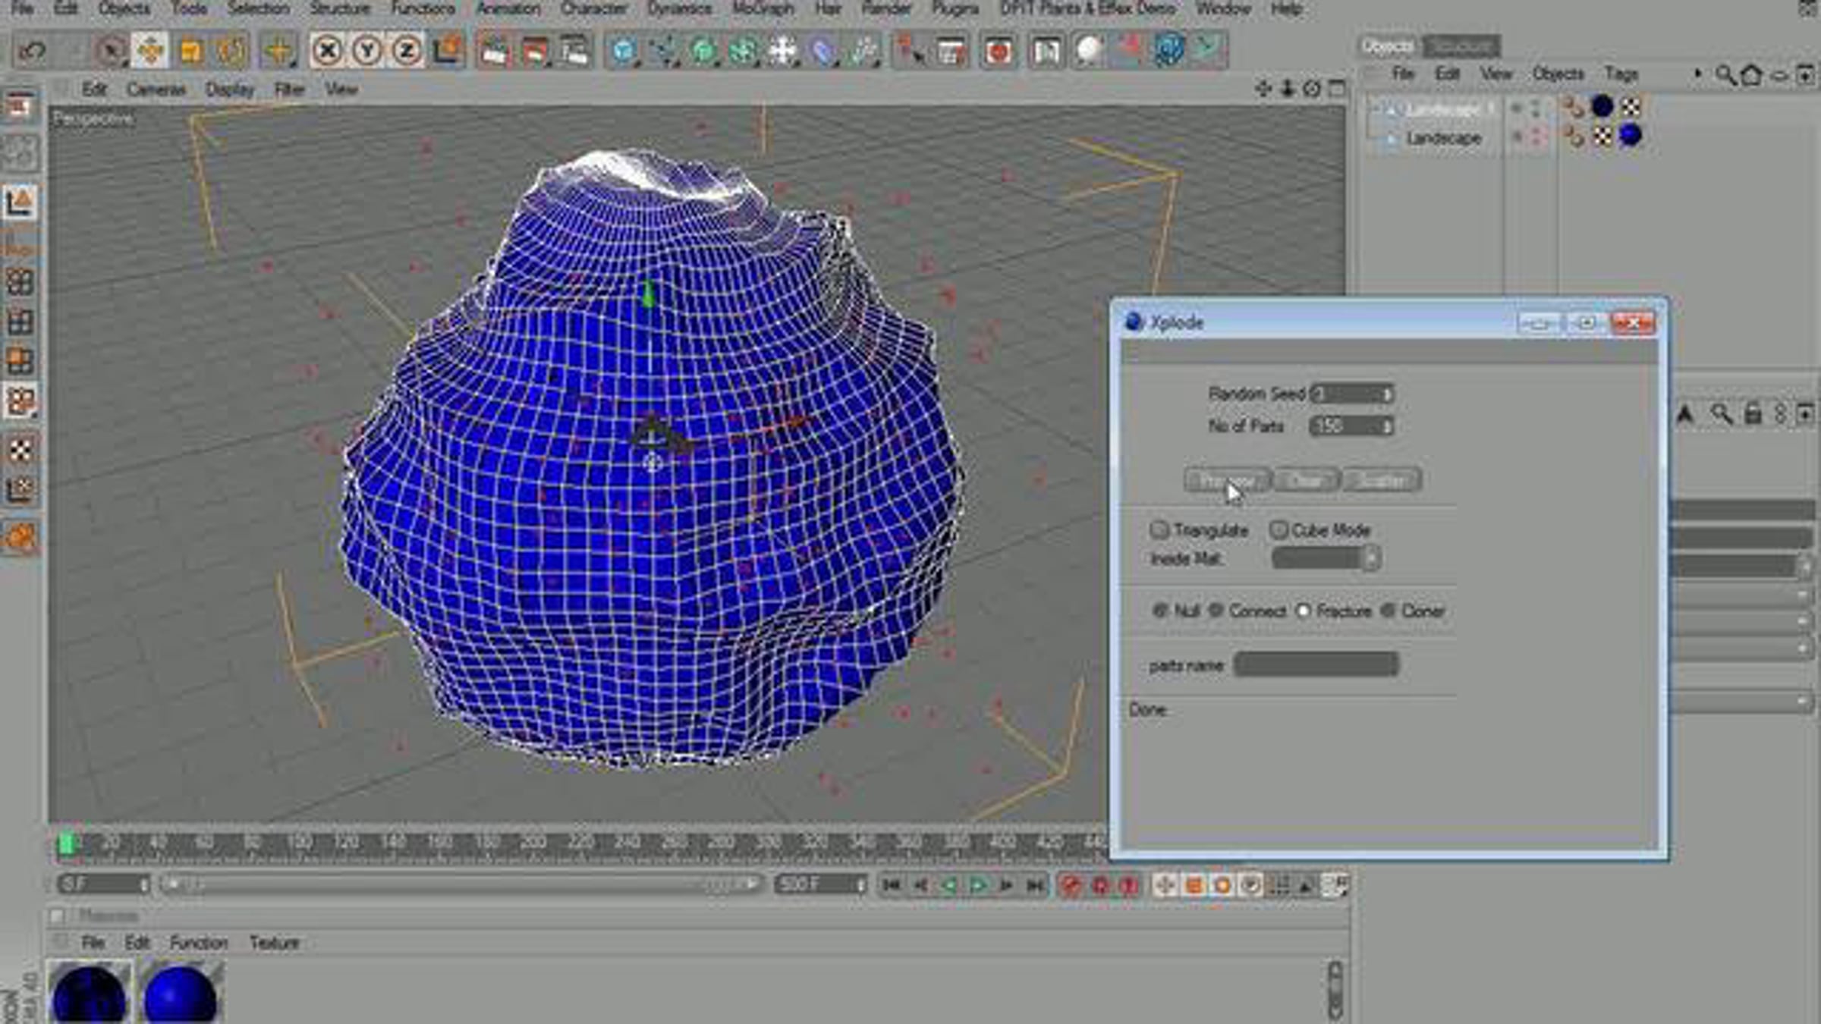
Task: Expand the top Landscape object in tree
Action: (x=1375, y=108)
